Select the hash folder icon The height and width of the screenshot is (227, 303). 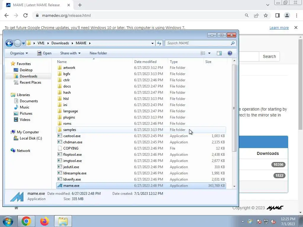point(60,93)
